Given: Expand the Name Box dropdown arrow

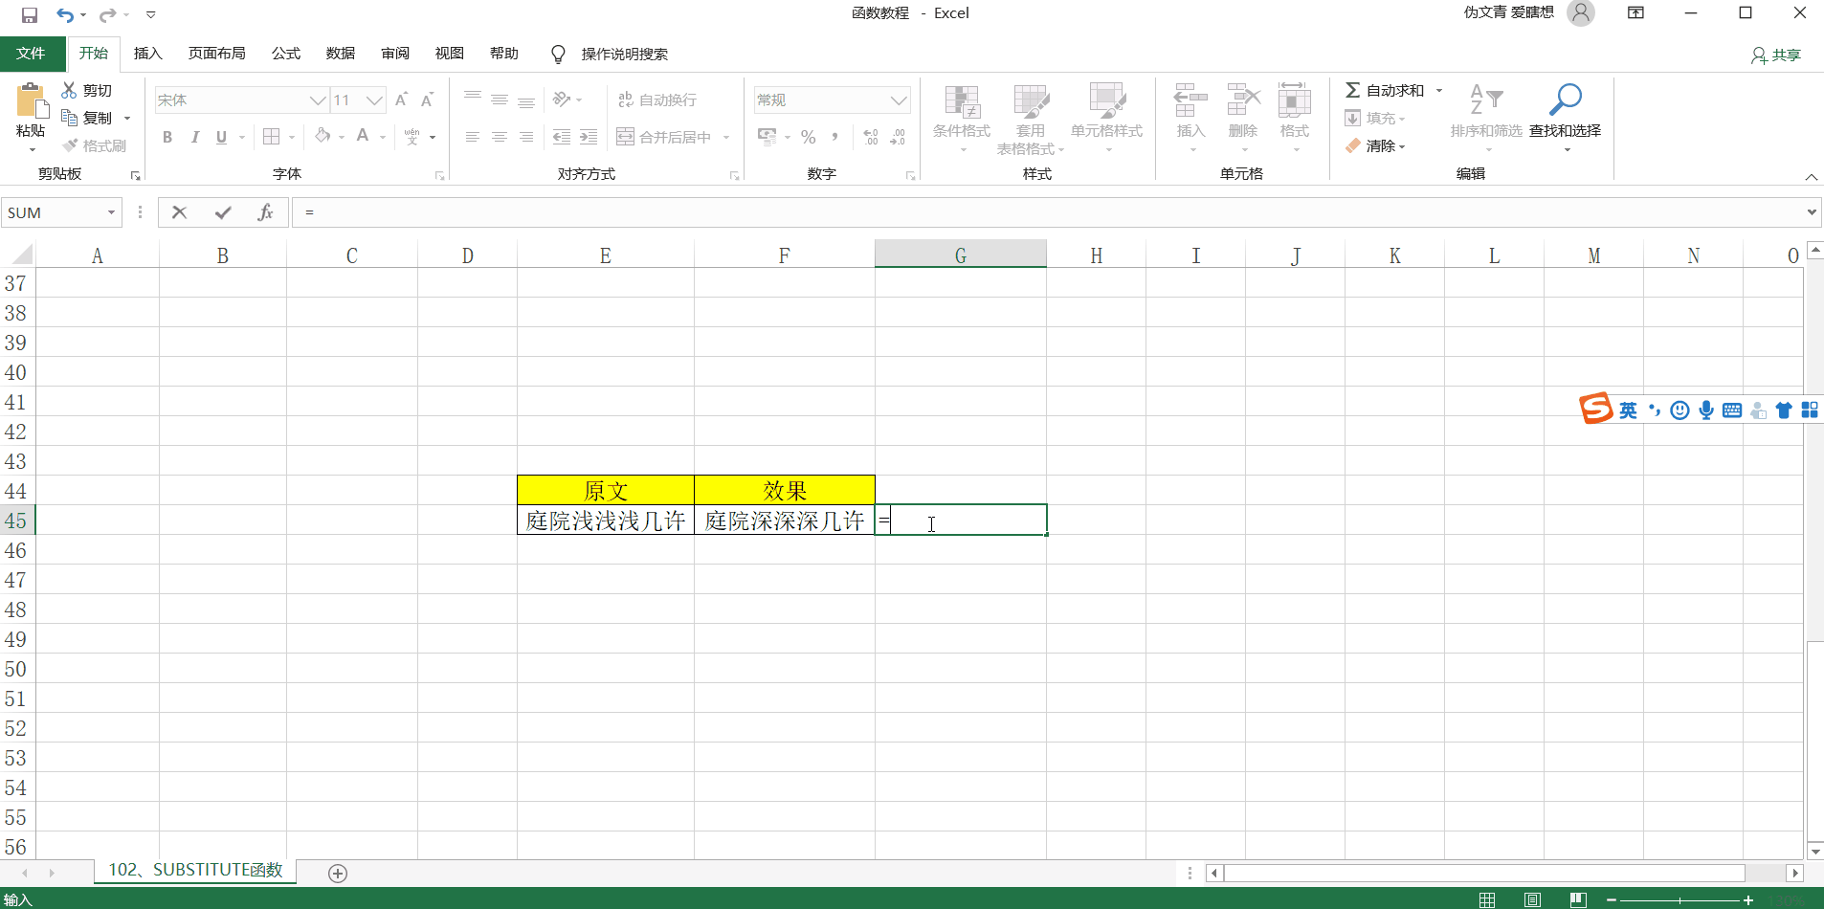Looking at the screenshot, I should [x=112, y=212].
